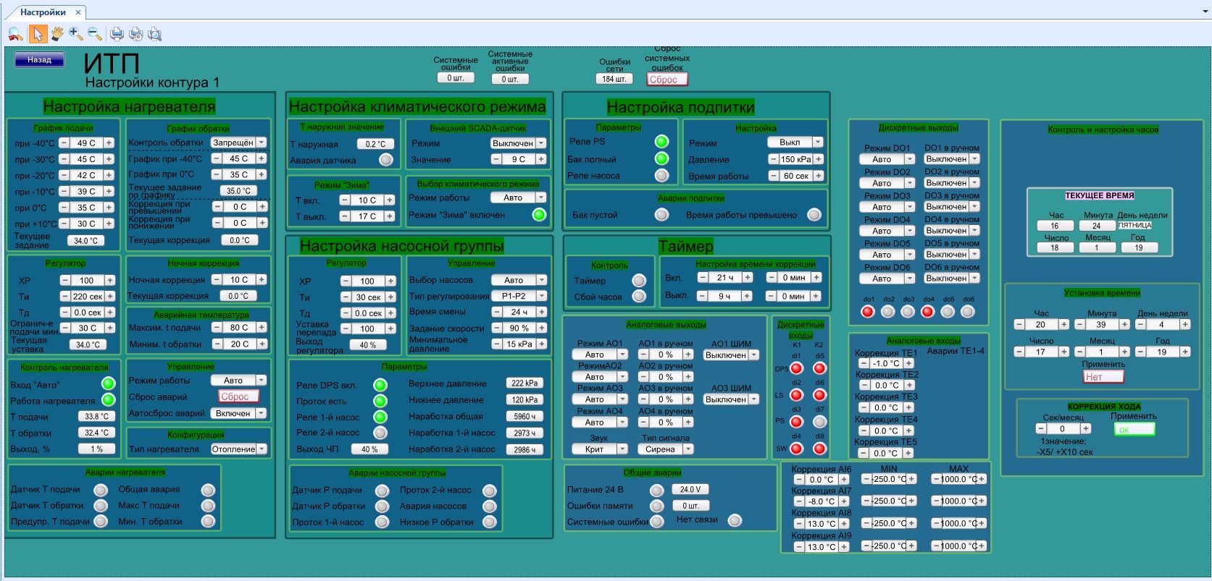Viewport: 1212px width, 581px height.
Task: Toggle the Реле 2-й насос indicator
Action: coord(380,433)
